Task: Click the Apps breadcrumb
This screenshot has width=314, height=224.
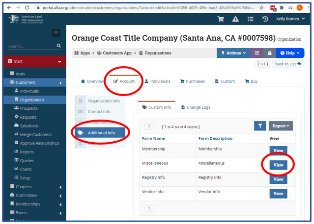Action: [82, 53]
